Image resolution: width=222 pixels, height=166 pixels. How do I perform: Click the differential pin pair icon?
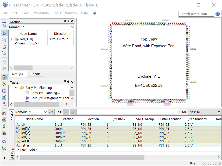(x=4, y=104)
